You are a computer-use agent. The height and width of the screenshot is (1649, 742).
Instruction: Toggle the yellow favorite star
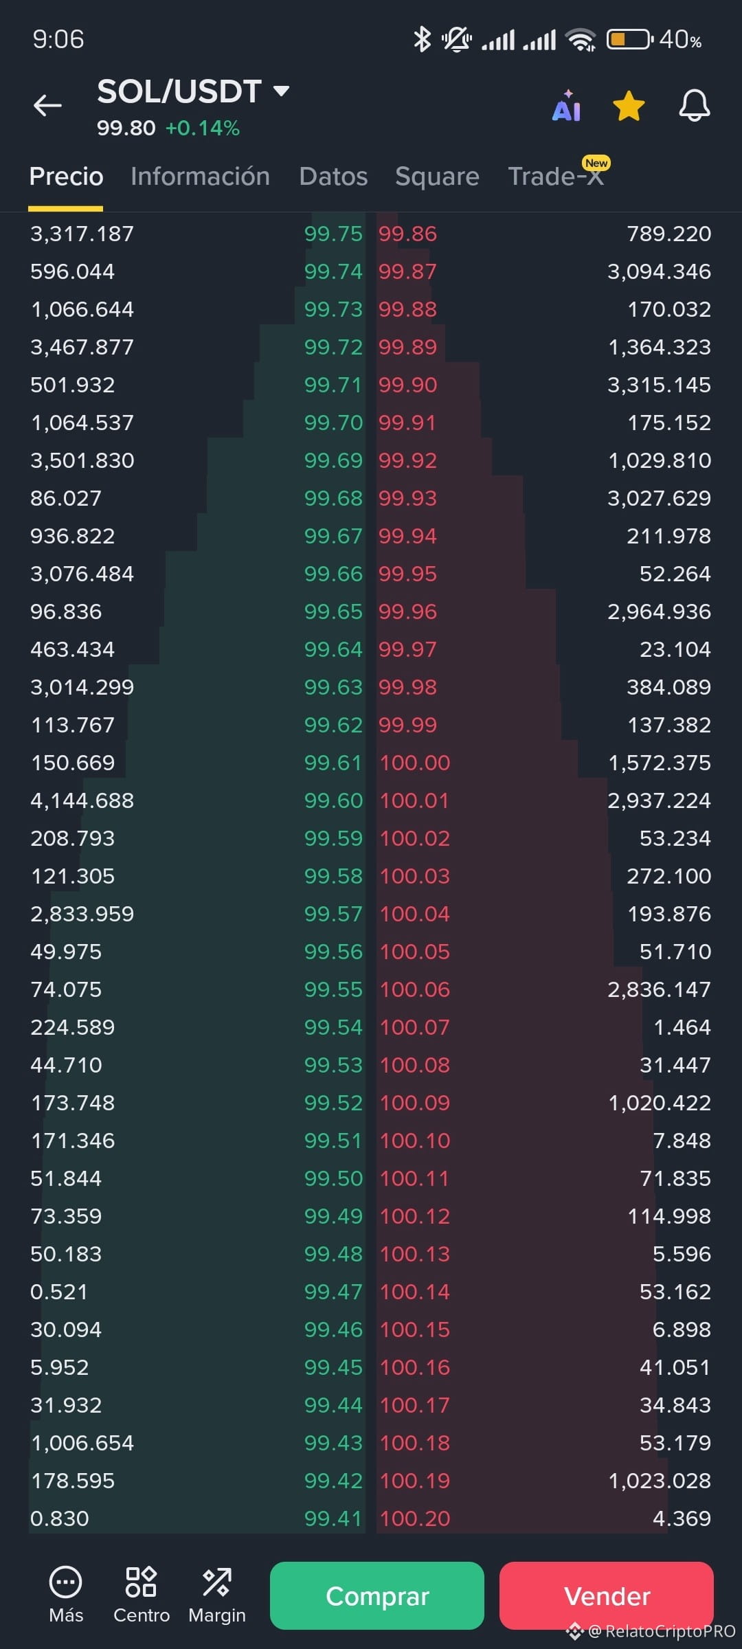[629, 106]
